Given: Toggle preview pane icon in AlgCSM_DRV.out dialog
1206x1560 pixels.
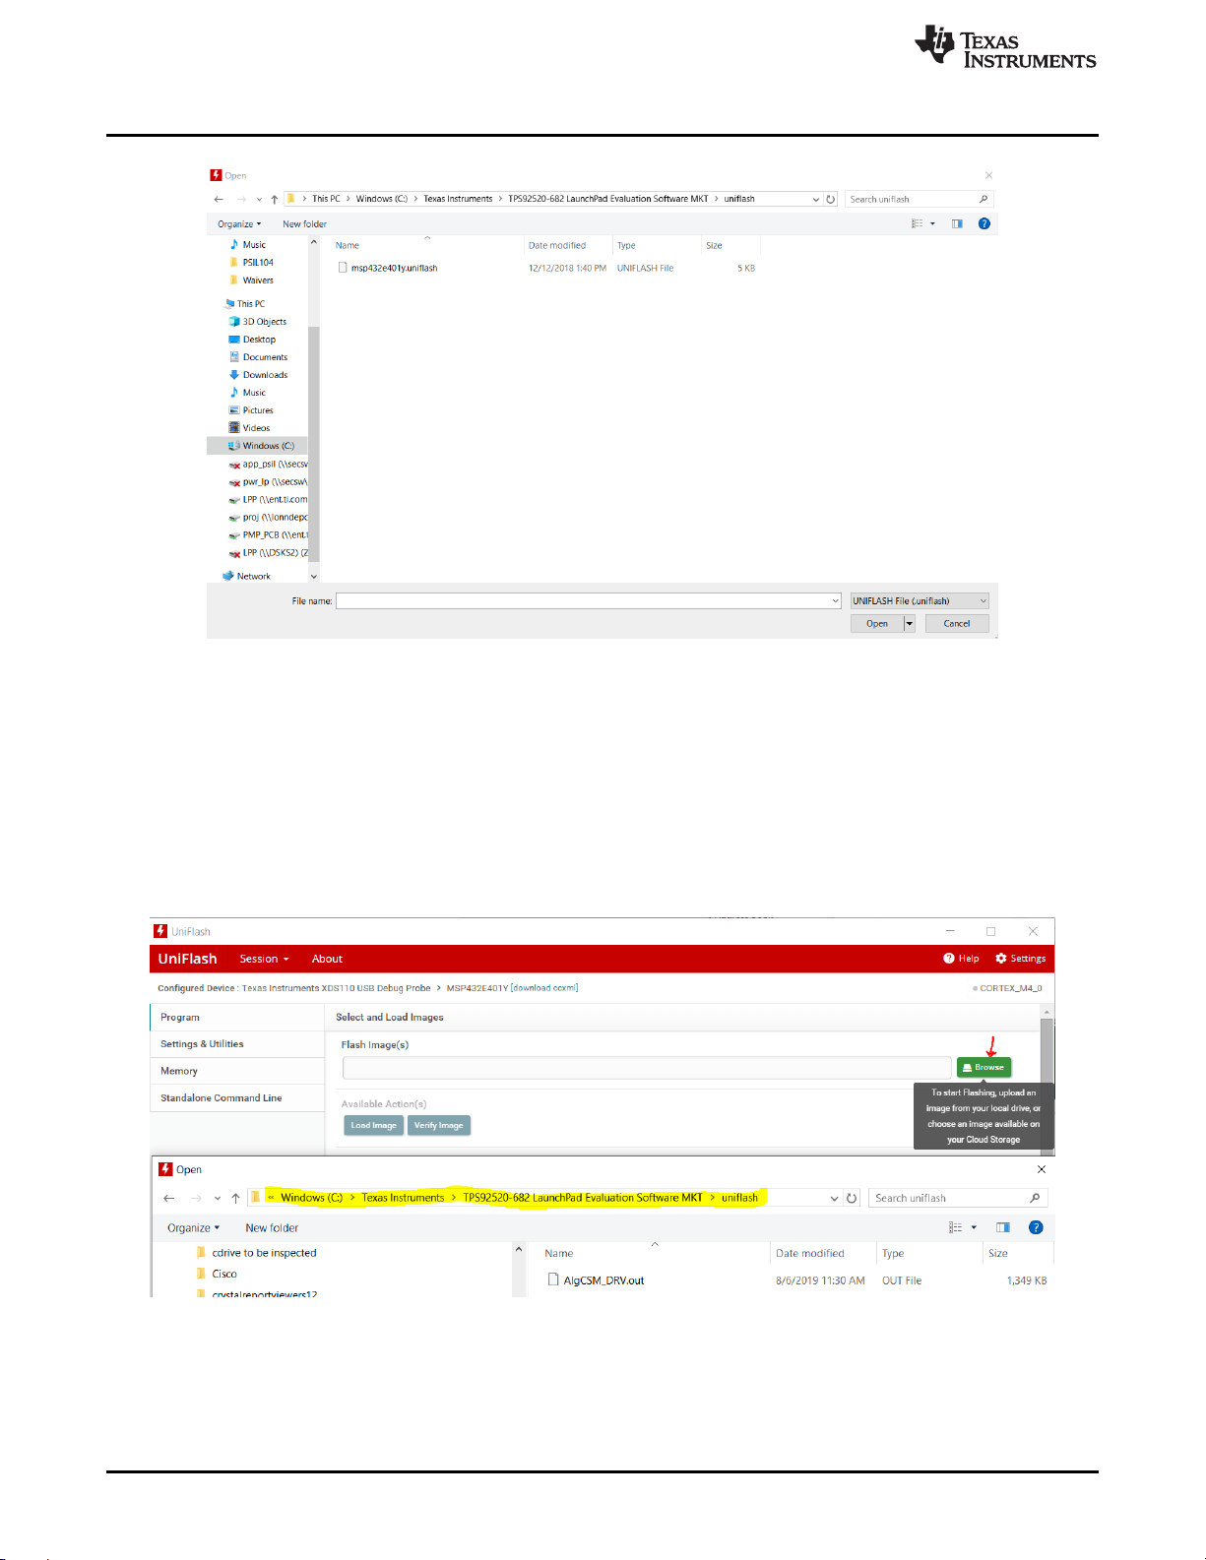Looking at the screenshot, I should click(1003, 1227).
